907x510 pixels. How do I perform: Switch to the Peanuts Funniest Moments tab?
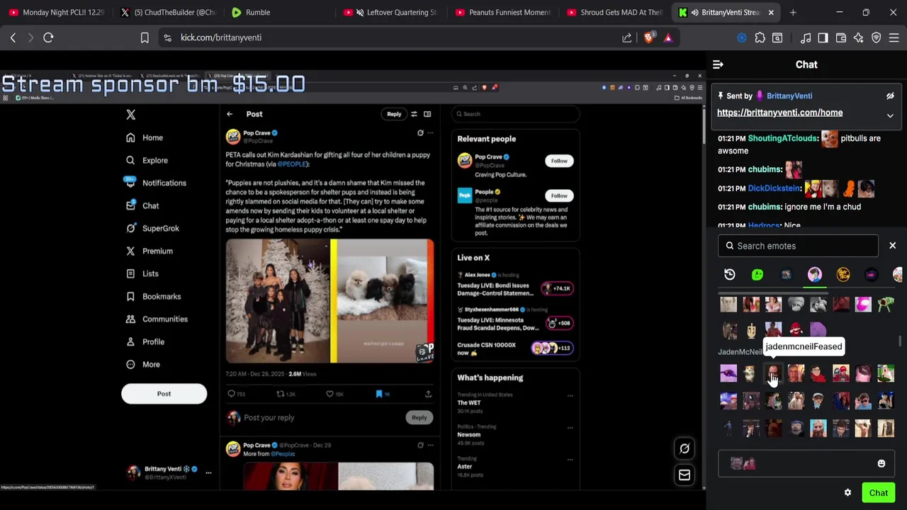pos(503,12)
